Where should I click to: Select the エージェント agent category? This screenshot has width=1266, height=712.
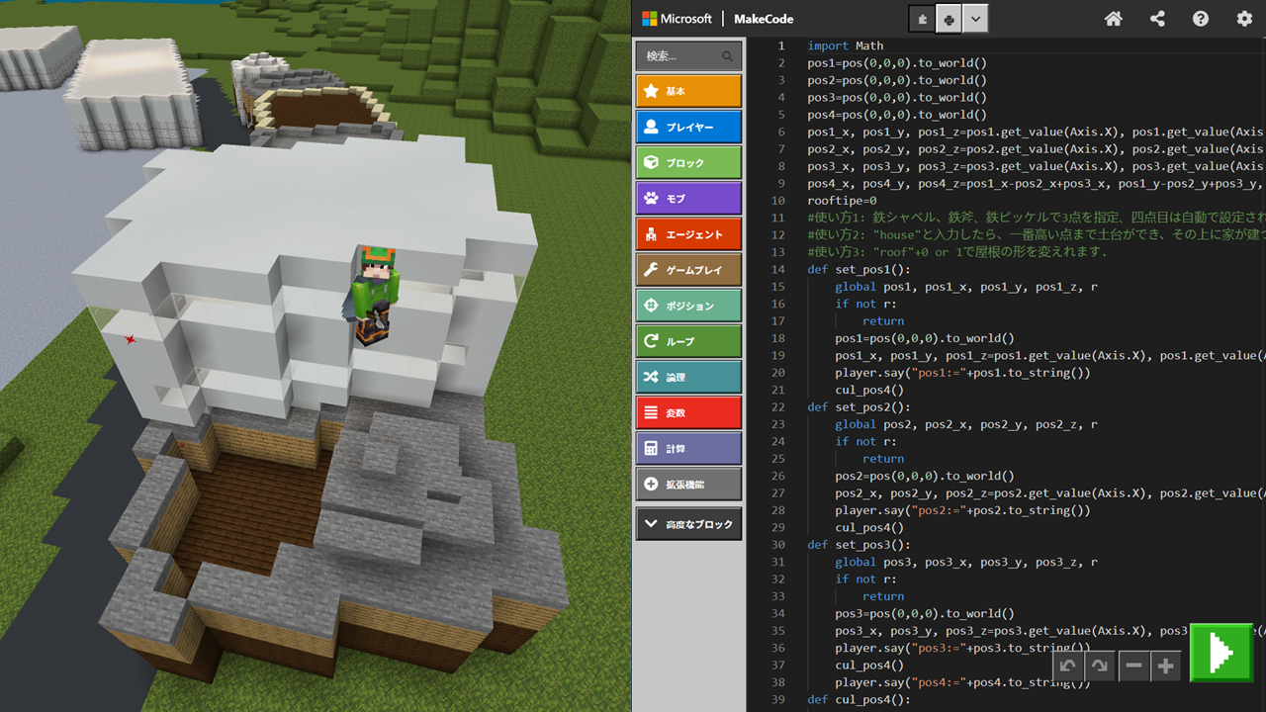(688, 234)
